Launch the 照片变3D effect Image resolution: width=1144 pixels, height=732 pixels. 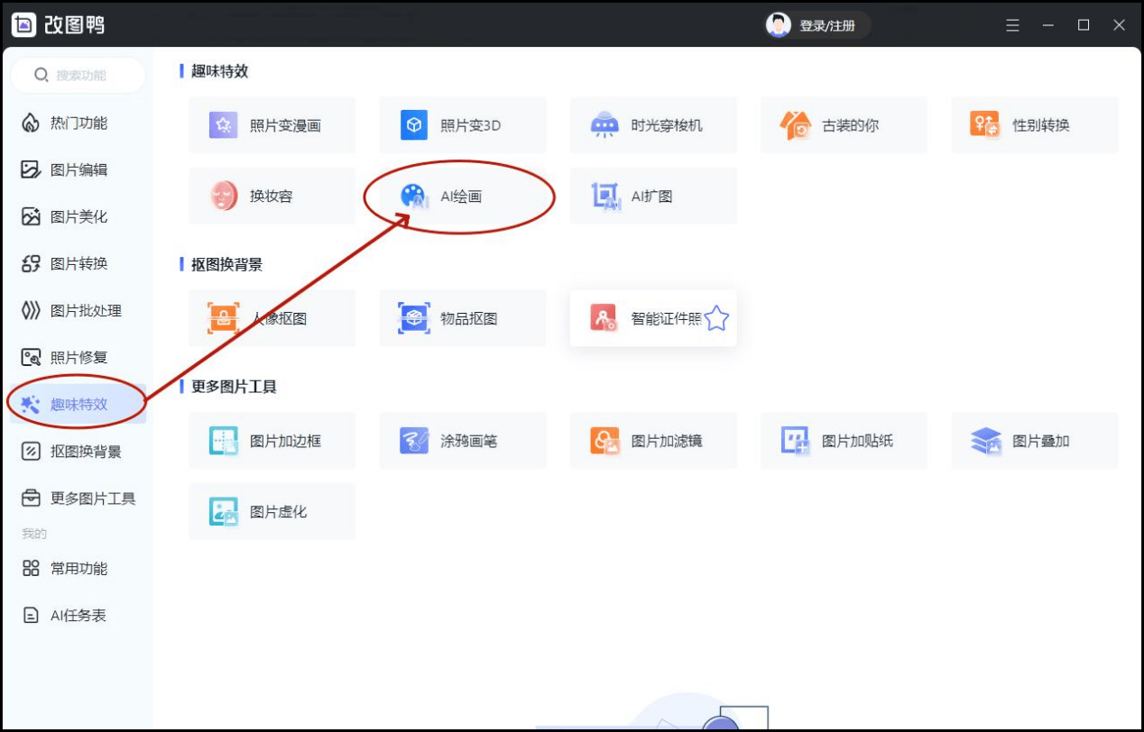(462, 125)
